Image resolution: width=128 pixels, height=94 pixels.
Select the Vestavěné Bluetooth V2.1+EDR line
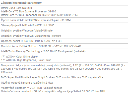click(x=32, y=88)
